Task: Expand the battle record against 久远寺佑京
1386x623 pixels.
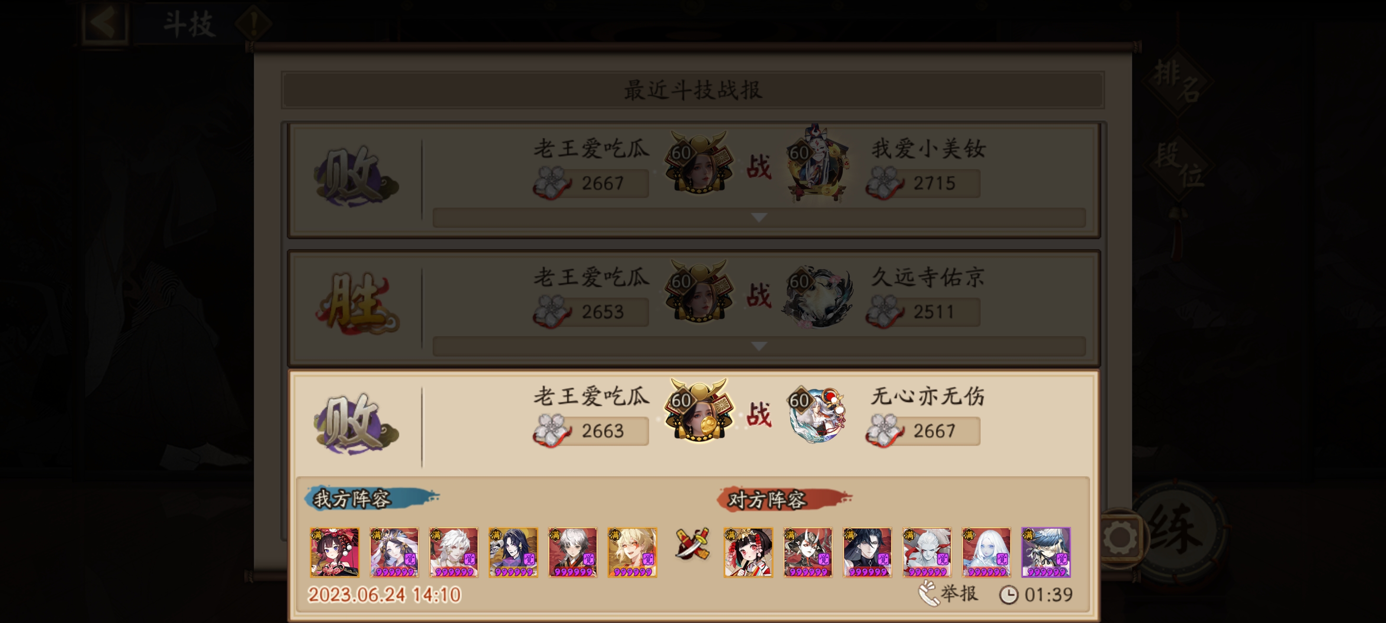Action: (x=759, y=346)
